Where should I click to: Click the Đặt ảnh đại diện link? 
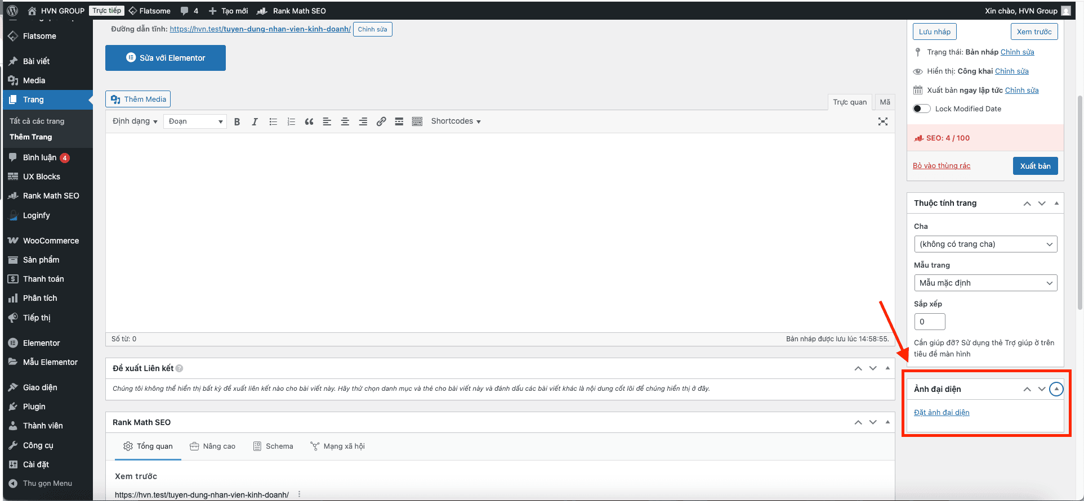[942, 412]
